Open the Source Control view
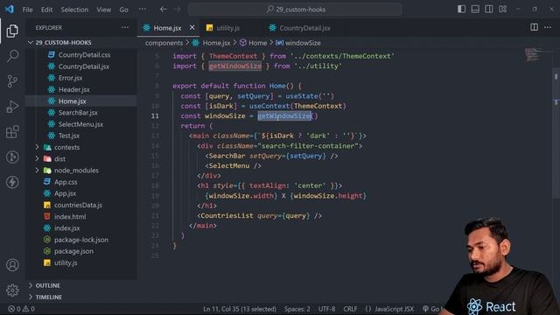Screen dimensions: 560x315 coord(12,81)
